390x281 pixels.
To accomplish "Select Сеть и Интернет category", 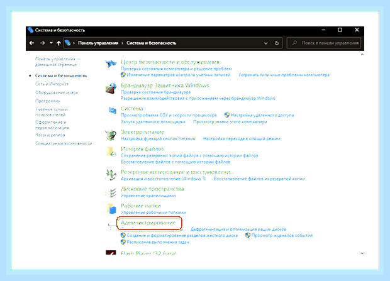I will (52, 84).
